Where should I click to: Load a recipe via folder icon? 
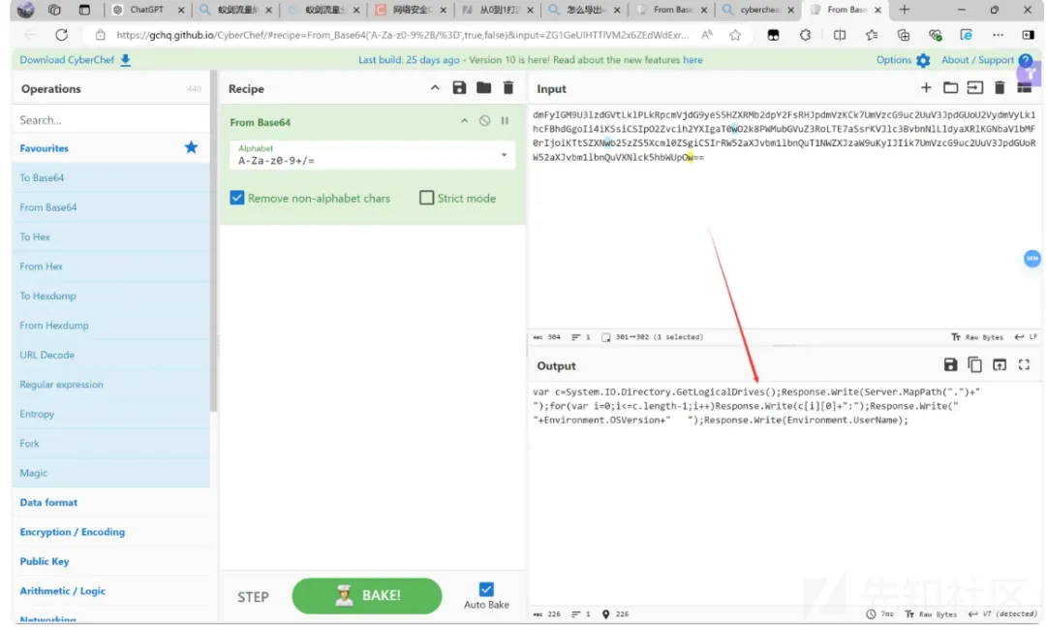[483, 87]
